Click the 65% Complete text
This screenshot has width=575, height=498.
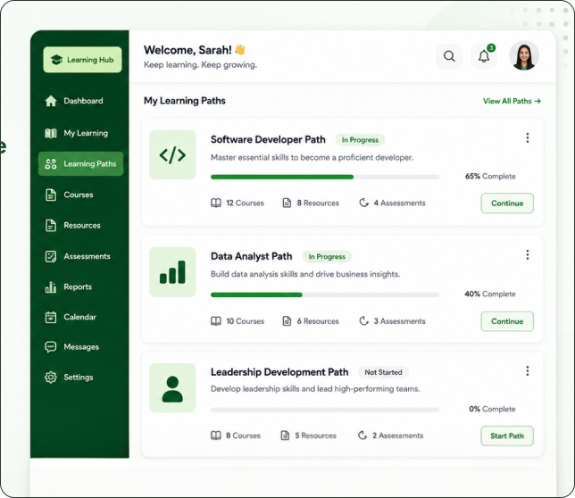click(x=490, y=176)
